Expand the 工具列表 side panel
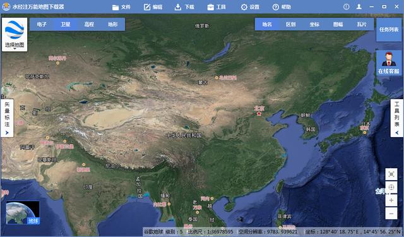This screenshot has width=404, height=237. coord(397,118)
